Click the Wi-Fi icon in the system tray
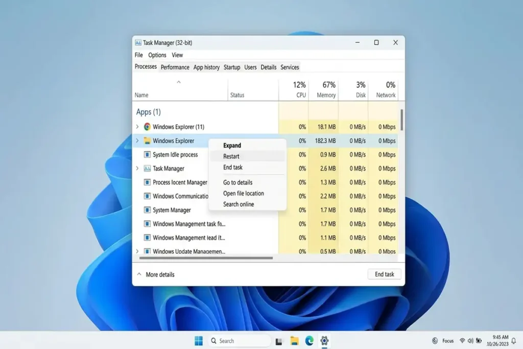The height and width of the screenshot is (349, 523). coord(462,341)
